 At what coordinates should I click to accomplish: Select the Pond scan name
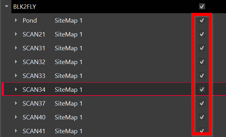[30, 21]
